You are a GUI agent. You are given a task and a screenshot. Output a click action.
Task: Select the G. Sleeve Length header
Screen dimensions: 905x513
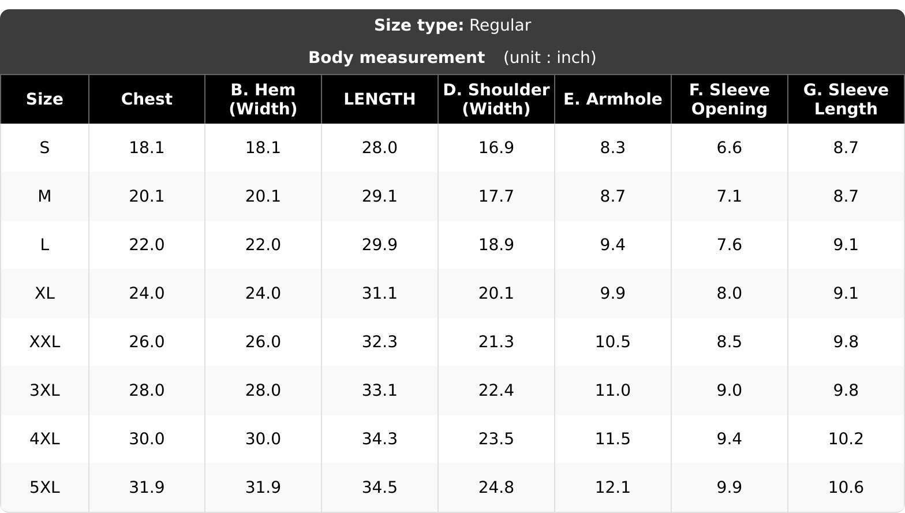pos(846,99)
